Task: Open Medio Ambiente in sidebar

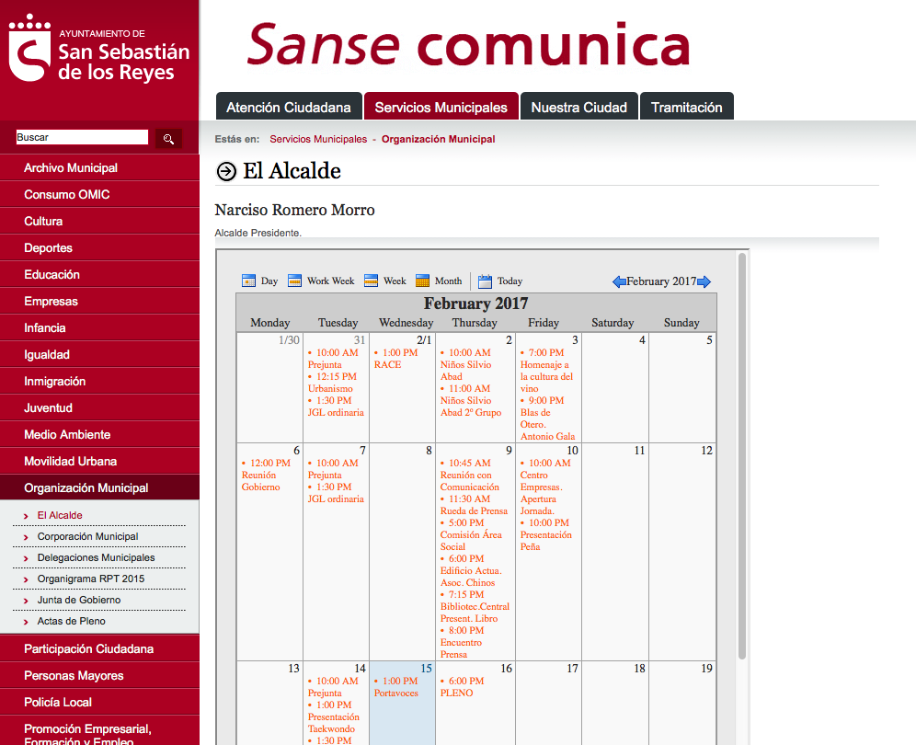Action: point(99,435)
